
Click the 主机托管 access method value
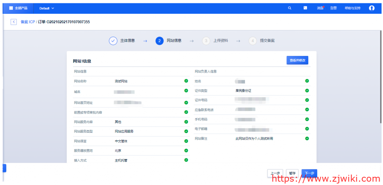tap(121, 160)
